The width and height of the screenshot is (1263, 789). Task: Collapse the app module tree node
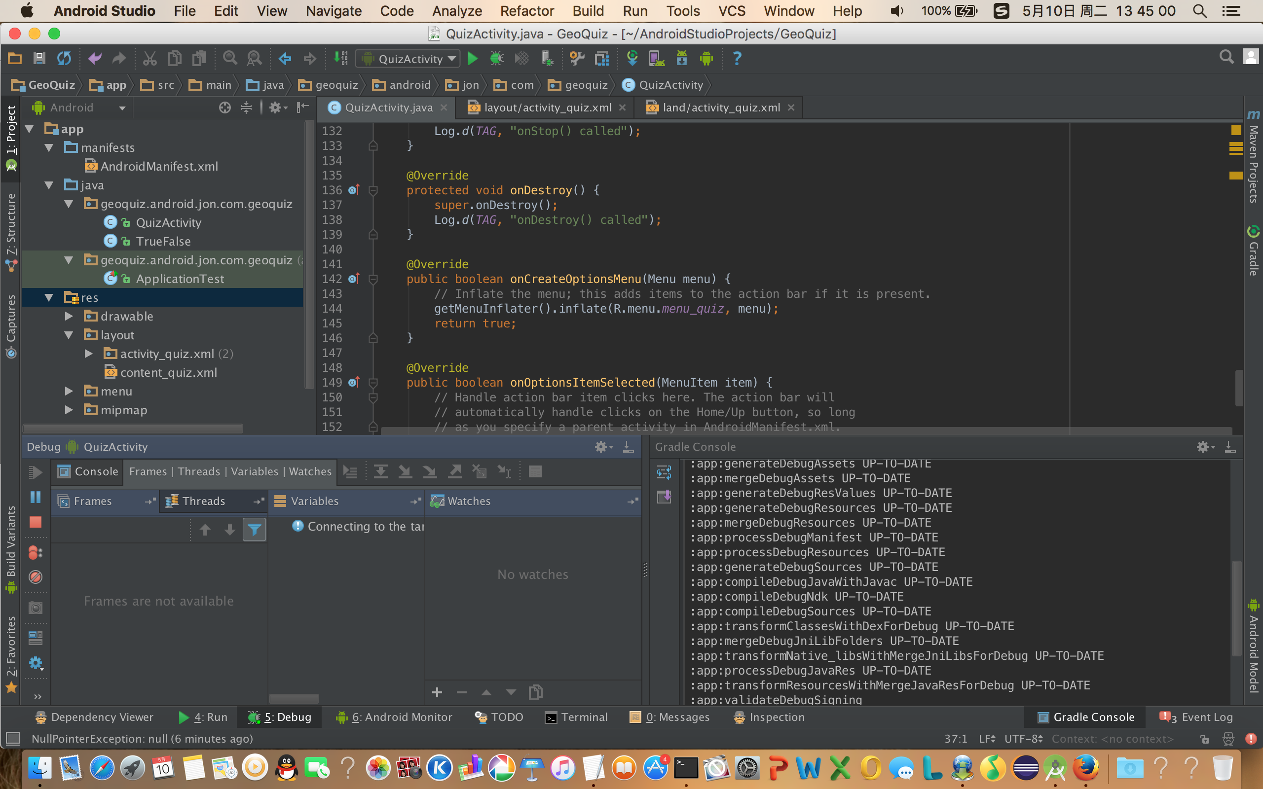pos(30,129)
